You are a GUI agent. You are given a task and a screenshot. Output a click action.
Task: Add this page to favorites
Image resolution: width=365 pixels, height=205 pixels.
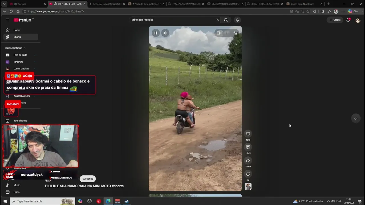coord(308,11)
